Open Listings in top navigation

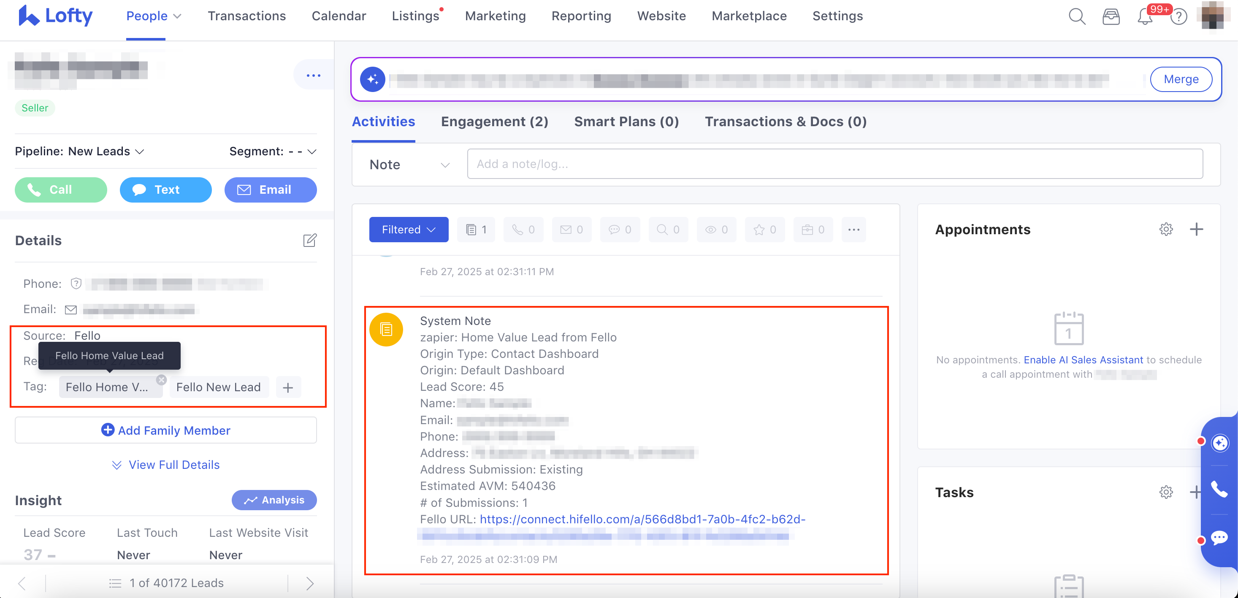coord(416,16)
